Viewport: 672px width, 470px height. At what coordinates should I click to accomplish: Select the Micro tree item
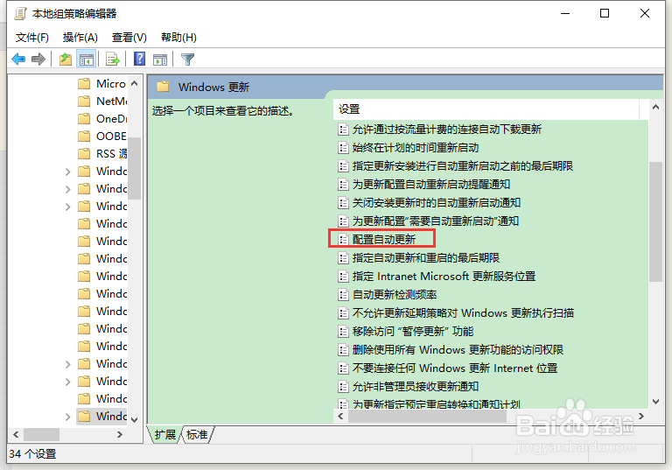coord(111,83)
